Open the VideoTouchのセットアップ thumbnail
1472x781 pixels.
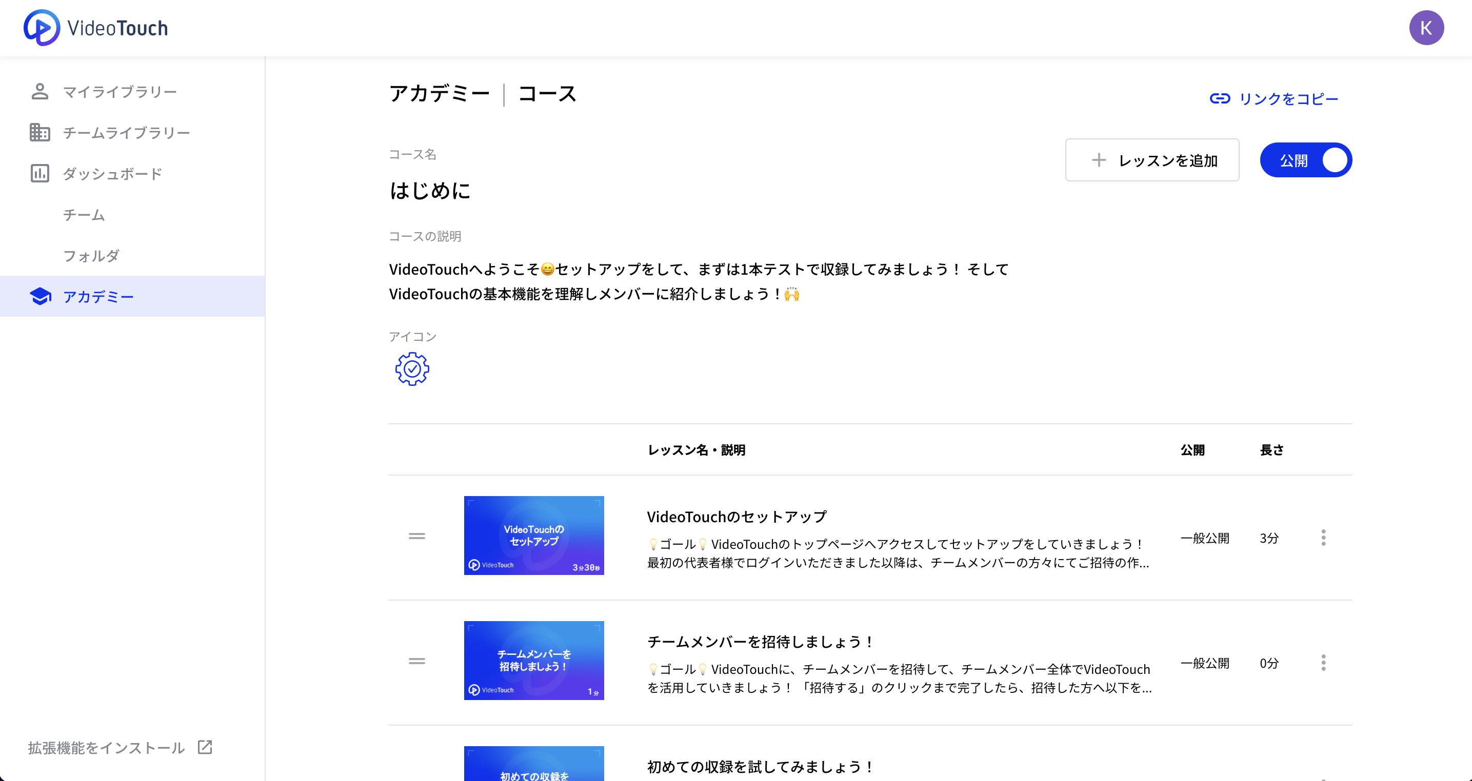[x=534, y=536]
